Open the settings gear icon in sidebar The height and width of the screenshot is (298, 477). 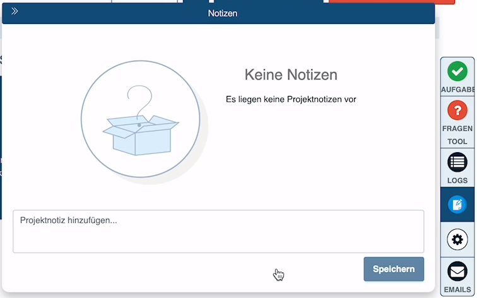pyautogui.click(x=457, y=239)
